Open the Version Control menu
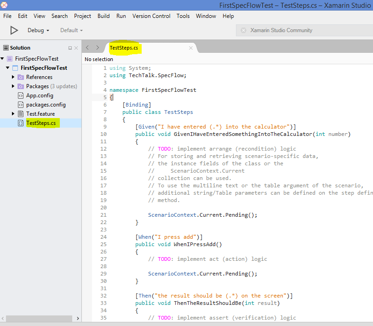Image resolution: width=373 pixels, height=326 pixels. (151, 16)
